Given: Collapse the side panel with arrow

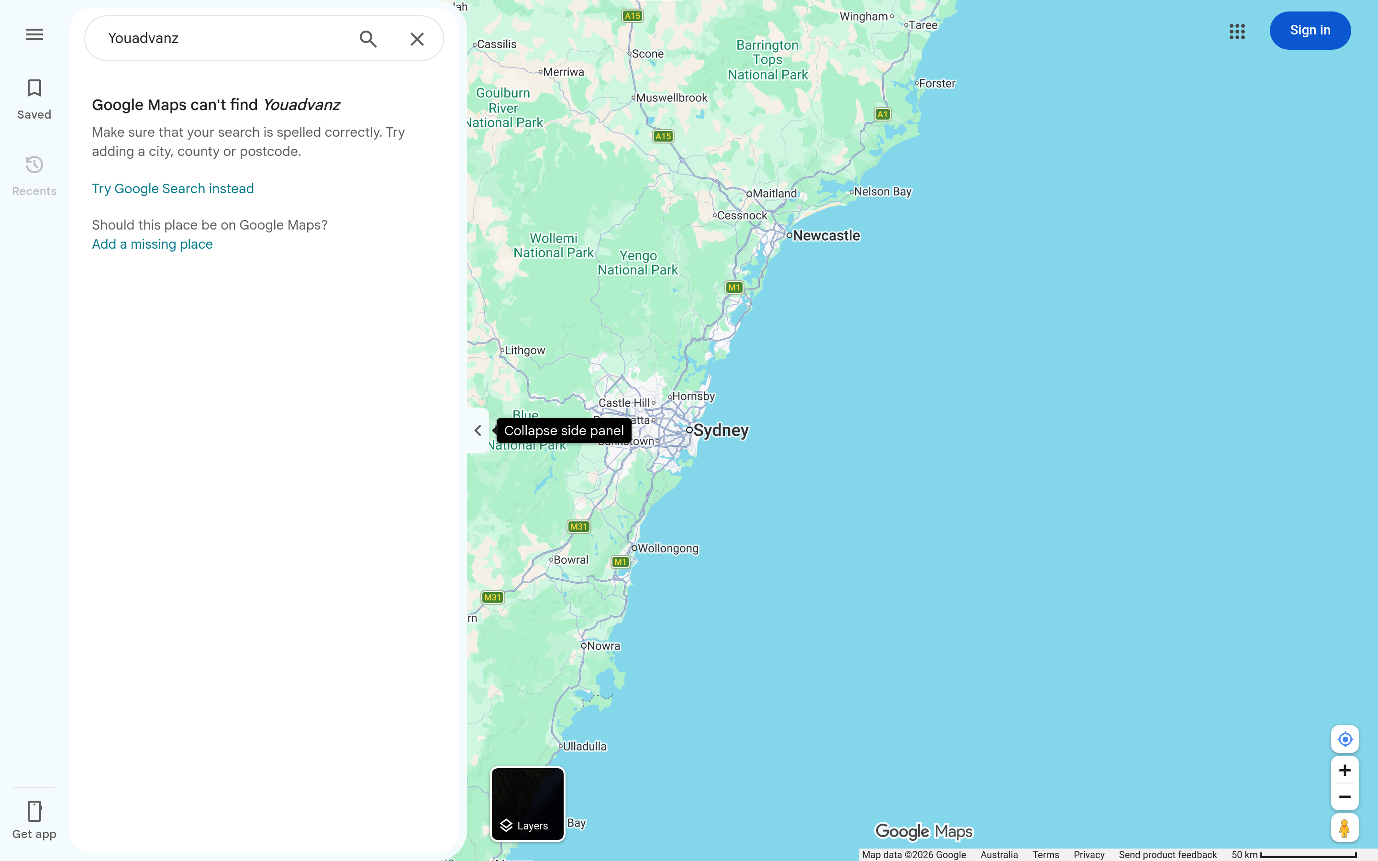Looking at the screenshot, I should tap(478, 430).
